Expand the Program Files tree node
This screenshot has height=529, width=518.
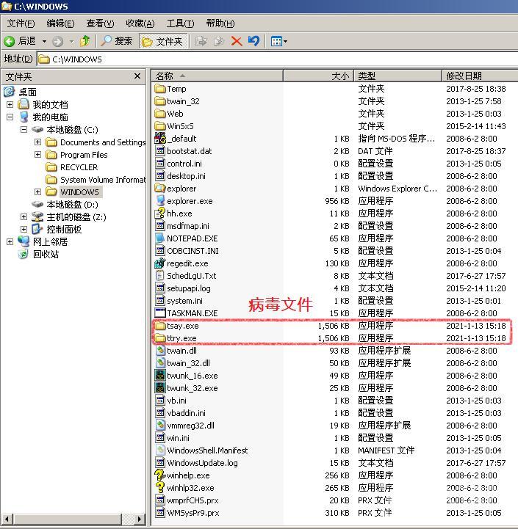pyautogui.click(x=38, y=155)
